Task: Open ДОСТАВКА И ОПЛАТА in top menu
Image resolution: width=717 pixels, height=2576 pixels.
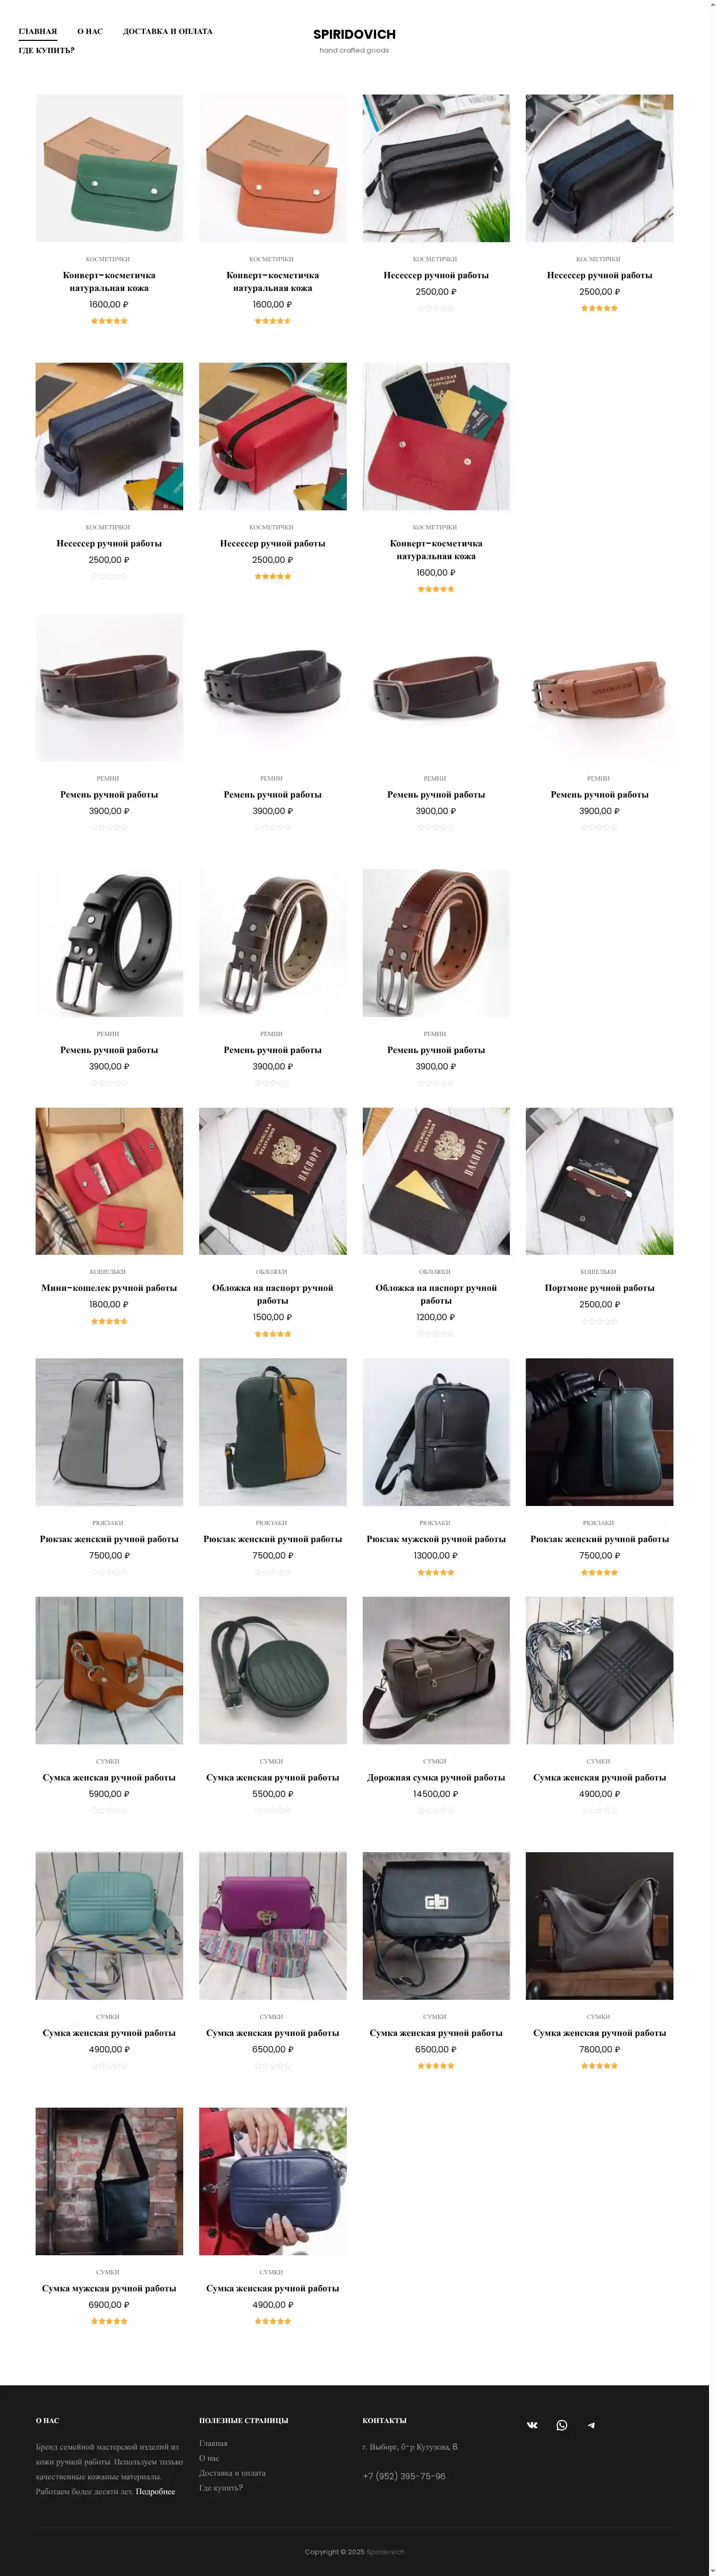Action: point(168,31)
